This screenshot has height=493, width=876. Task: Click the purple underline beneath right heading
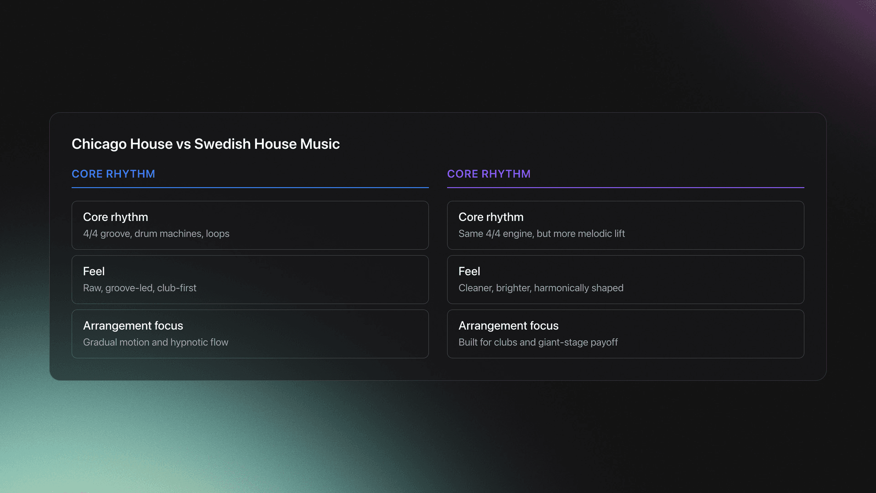pos(626,187)
